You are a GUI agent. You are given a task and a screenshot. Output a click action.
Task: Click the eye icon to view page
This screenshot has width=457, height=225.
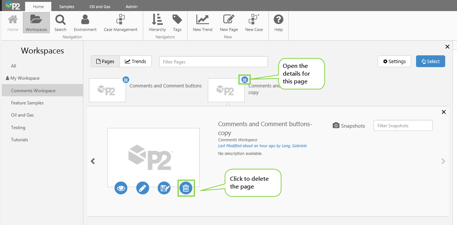(121, 188)
